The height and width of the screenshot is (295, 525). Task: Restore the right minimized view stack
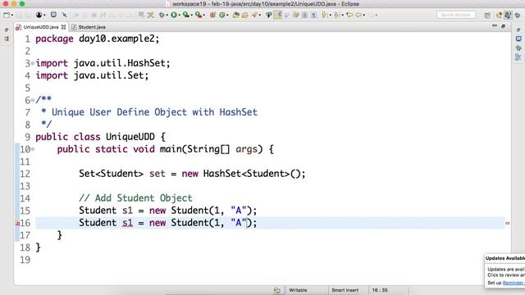tap(518, 29)
